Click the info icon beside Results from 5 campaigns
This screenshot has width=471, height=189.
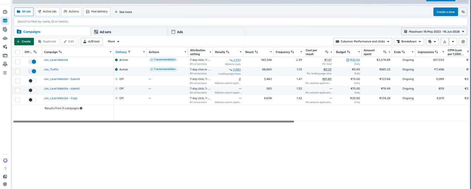[81, 108]
